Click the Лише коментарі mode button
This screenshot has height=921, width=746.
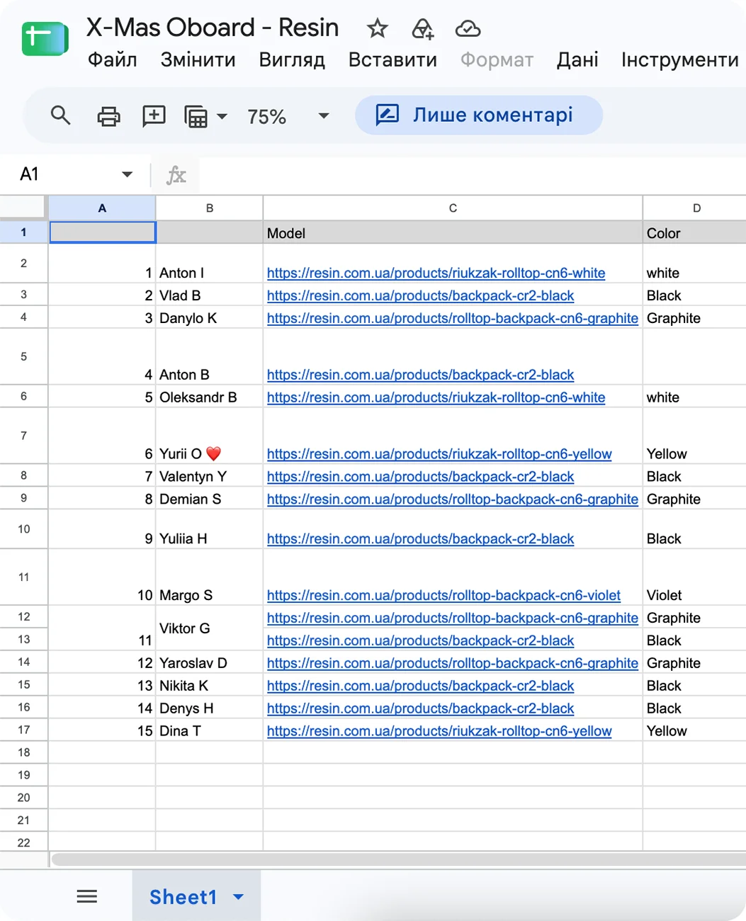[x=479, y=115]
